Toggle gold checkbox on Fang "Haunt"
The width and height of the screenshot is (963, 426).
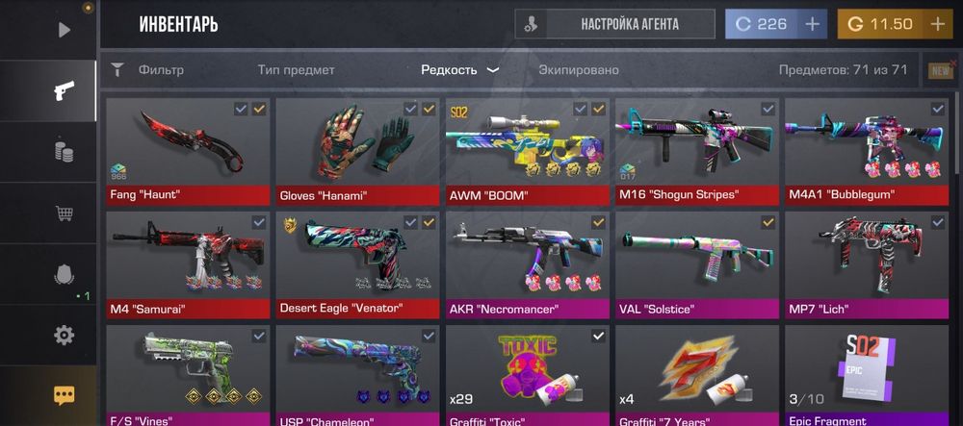(258, 109)
